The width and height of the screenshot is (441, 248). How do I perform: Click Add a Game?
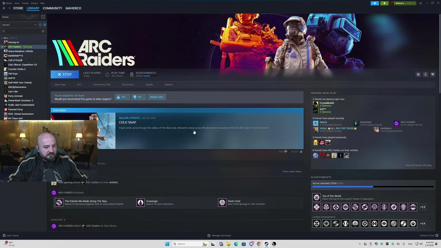(10, 236)
